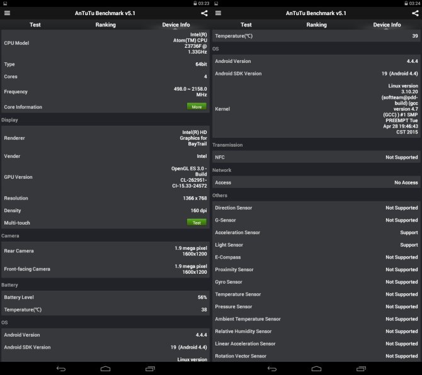Tap recent apps button in right screenshot
Viewport: 422px width, 375px height.
coord(361,369)
